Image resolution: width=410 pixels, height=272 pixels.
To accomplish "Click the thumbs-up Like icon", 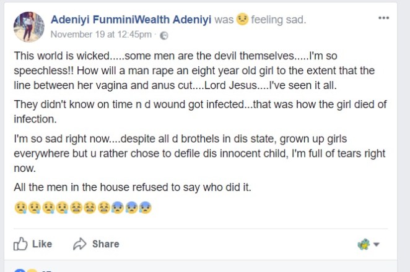I will click(x=20, y=244).
